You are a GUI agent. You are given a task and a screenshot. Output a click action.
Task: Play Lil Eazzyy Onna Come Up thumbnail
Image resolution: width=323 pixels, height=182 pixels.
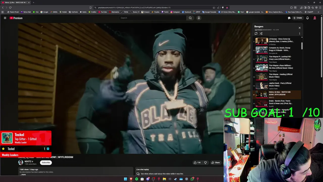point(262,41)
